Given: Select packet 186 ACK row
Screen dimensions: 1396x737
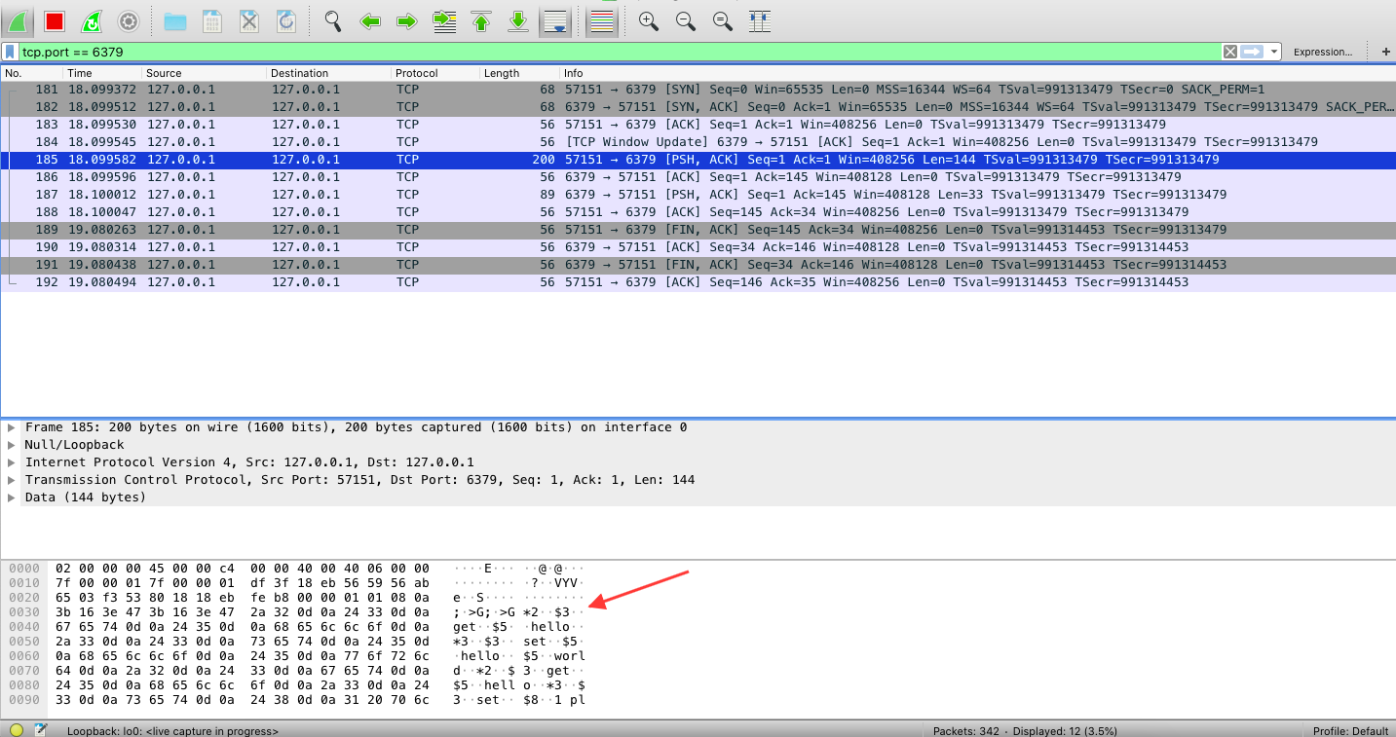Looking at the screenshot, I should coord(698,177).
